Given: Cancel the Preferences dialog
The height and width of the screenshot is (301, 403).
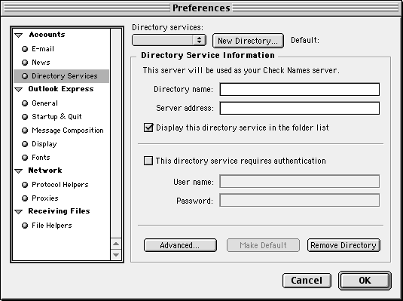Looking at the screenshot, I should click(307, 281).
